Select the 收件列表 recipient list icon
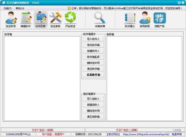 coord(41,19)
